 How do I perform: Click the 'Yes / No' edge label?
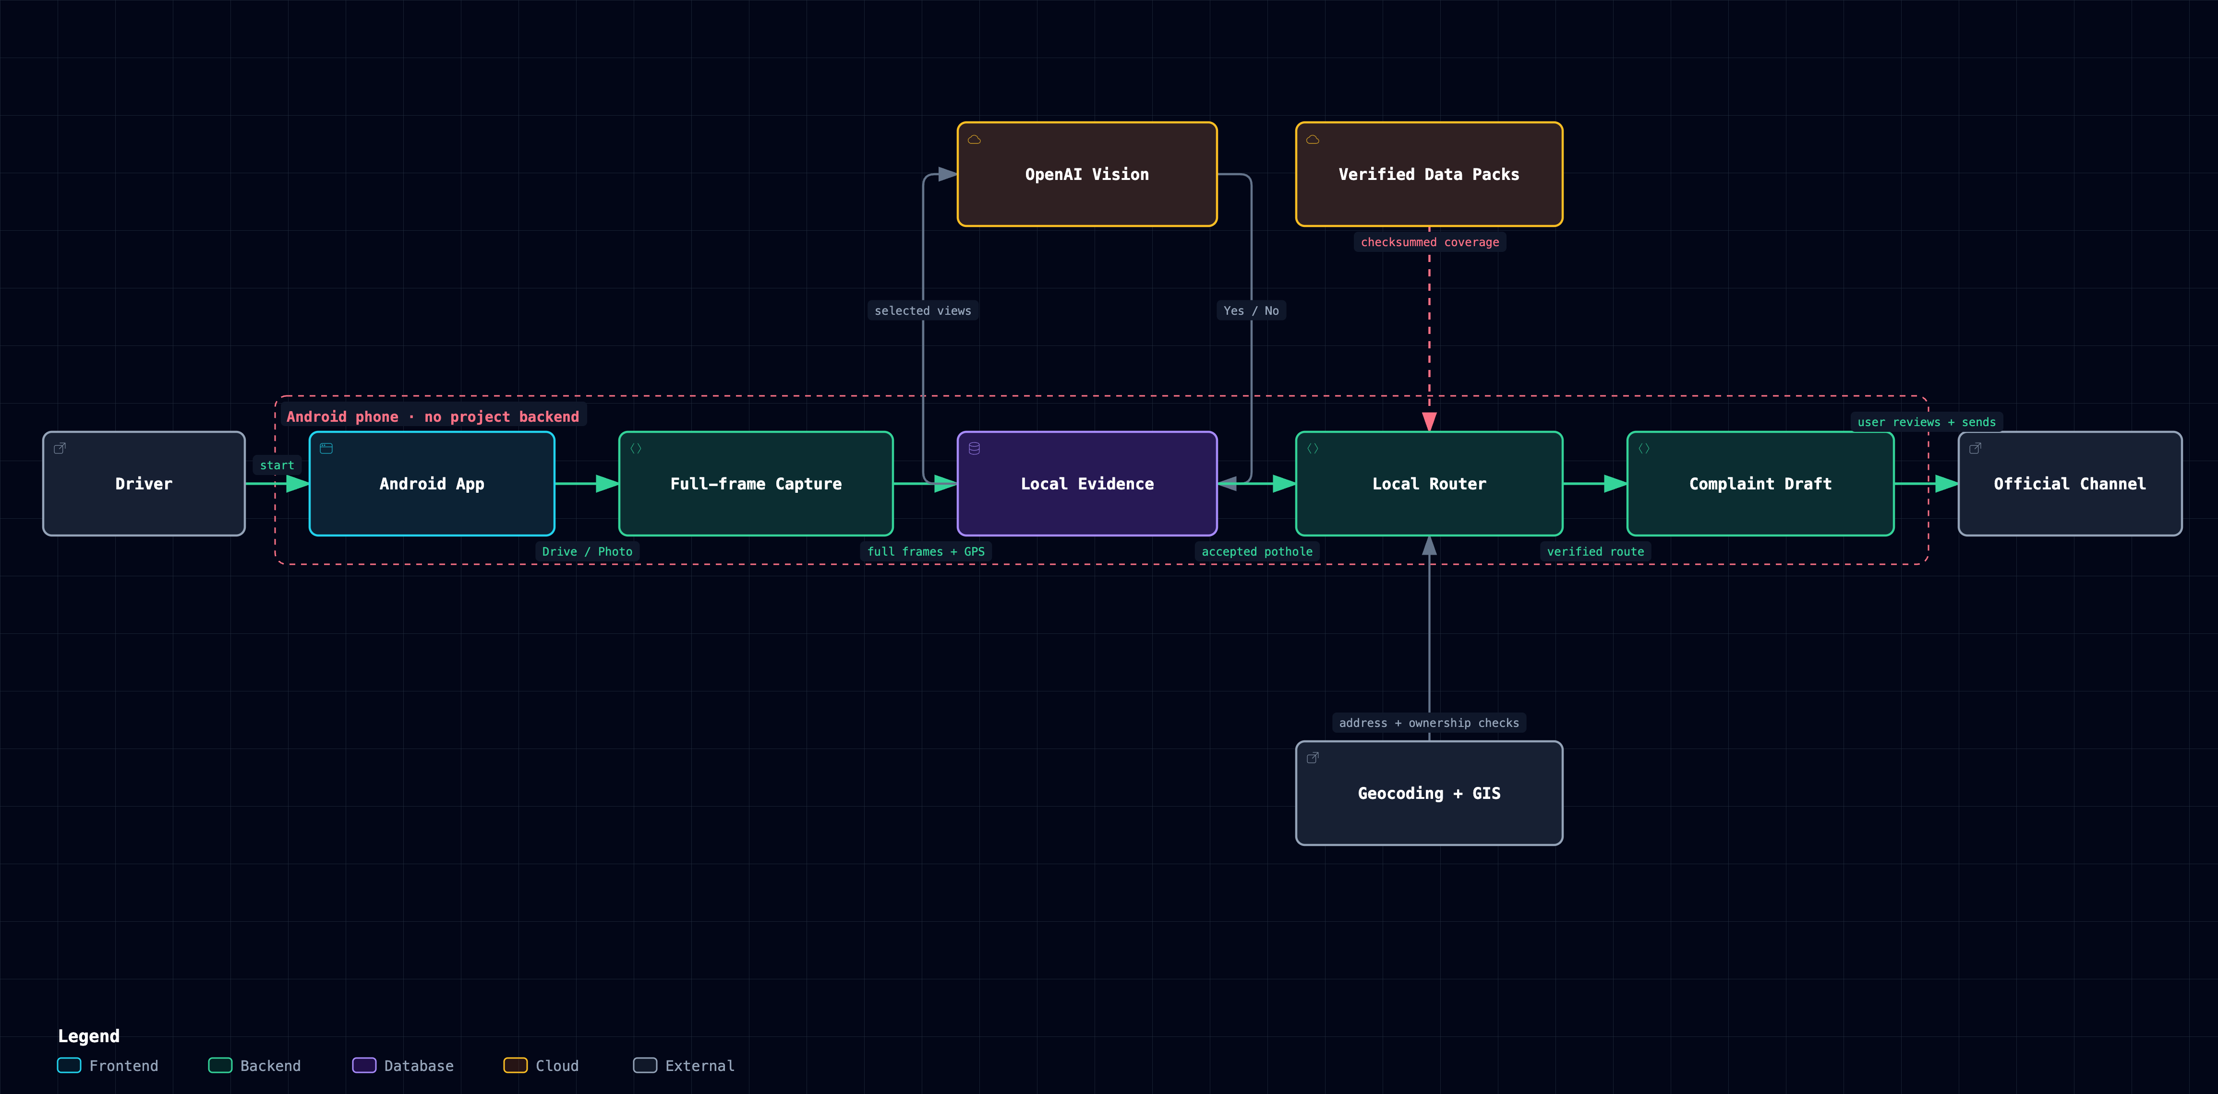tap(1251, 311)
